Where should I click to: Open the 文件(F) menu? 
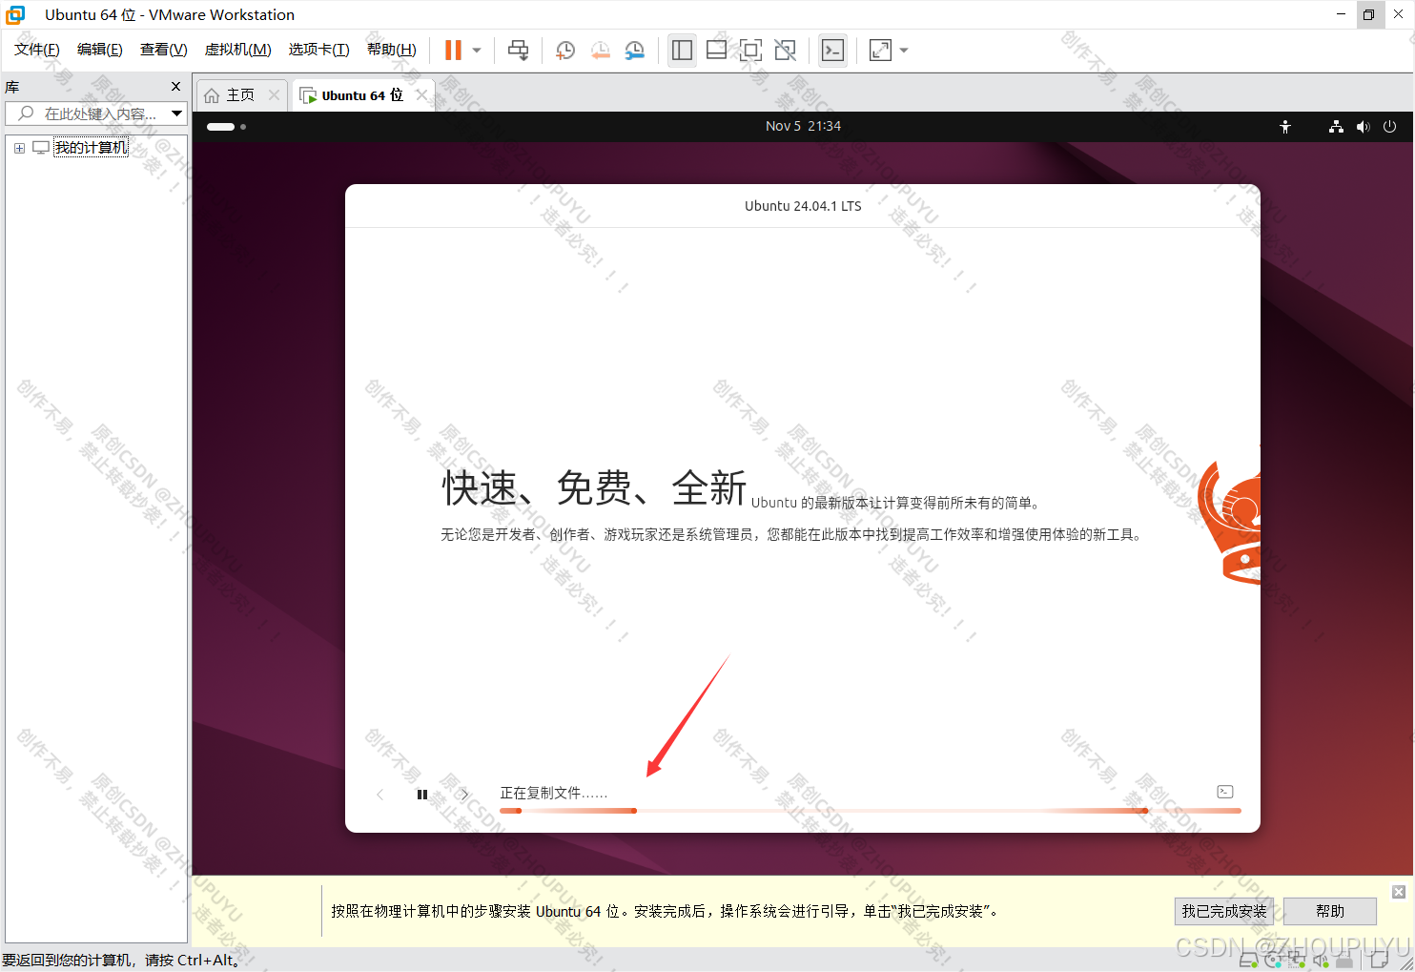[x=37, y=50]
